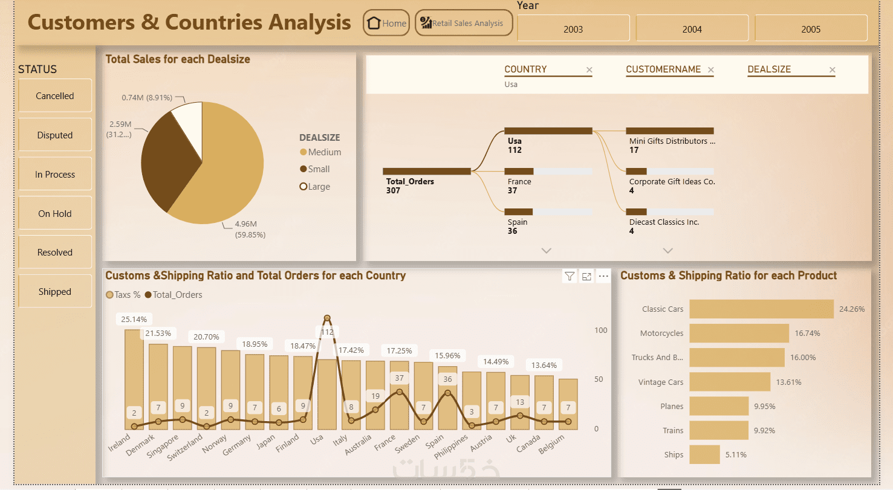
Task: Select the Shipped status slicer
Action: coord(55,291)
